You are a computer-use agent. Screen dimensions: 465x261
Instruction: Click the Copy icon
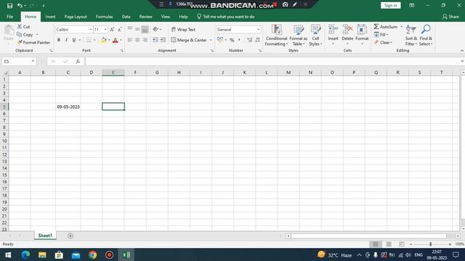point(20,35)
